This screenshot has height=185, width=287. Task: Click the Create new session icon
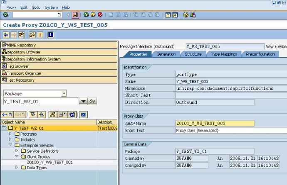pyautogui.click(x=168, y=15)
